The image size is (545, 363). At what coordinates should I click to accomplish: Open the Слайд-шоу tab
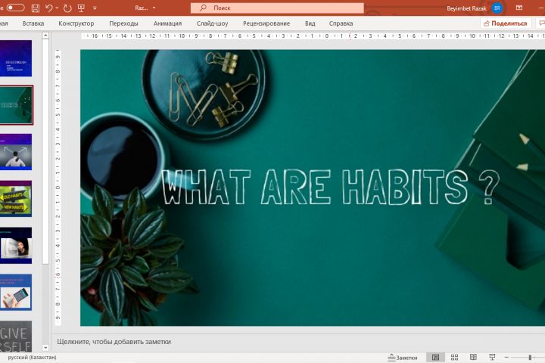click(212, 23)
